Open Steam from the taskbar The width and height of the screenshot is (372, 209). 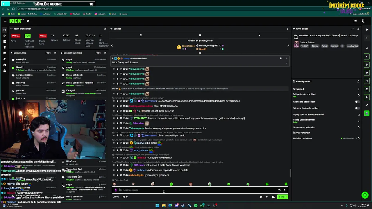[183, 206]
